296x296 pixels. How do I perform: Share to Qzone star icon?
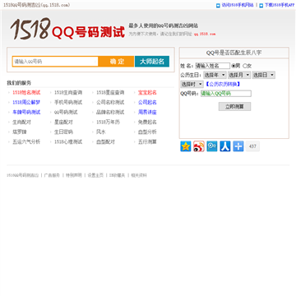coord(186,146)
